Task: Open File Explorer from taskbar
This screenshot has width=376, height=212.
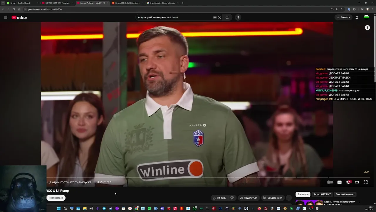Action: tap(85, 208)
